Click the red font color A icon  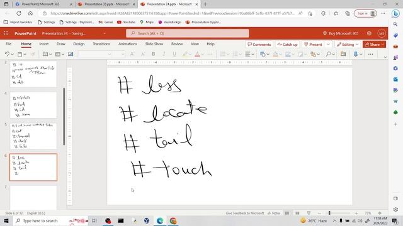(197, 54)
